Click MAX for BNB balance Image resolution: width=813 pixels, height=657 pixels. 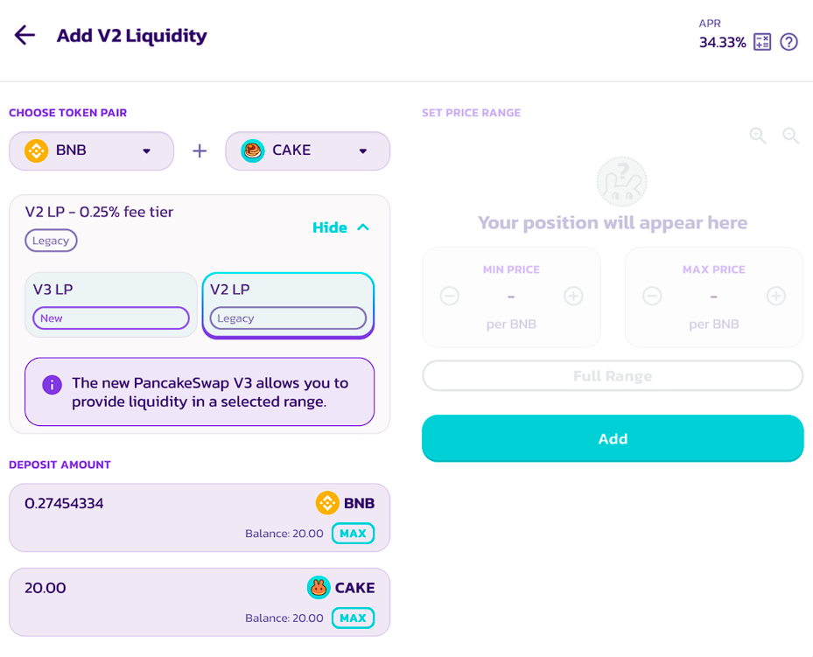point(353,534)
